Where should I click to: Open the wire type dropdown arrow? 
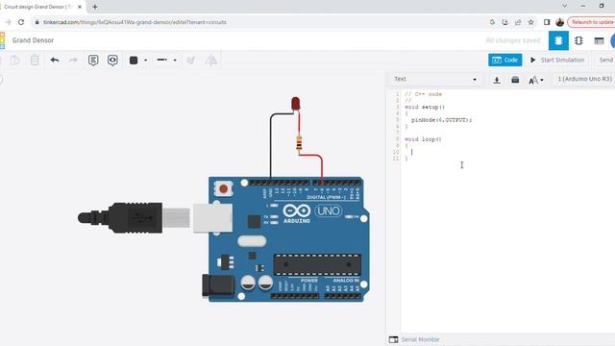175,61
